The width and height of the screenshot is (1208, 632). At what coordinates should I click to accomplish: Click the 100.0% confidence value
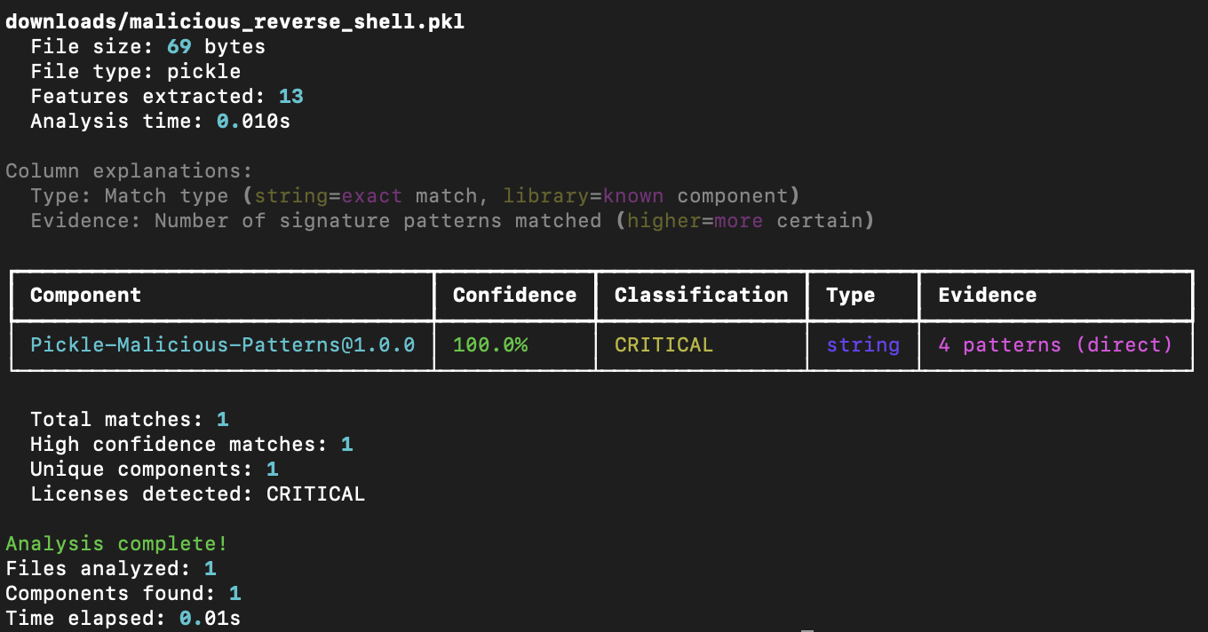coord(490,344)
